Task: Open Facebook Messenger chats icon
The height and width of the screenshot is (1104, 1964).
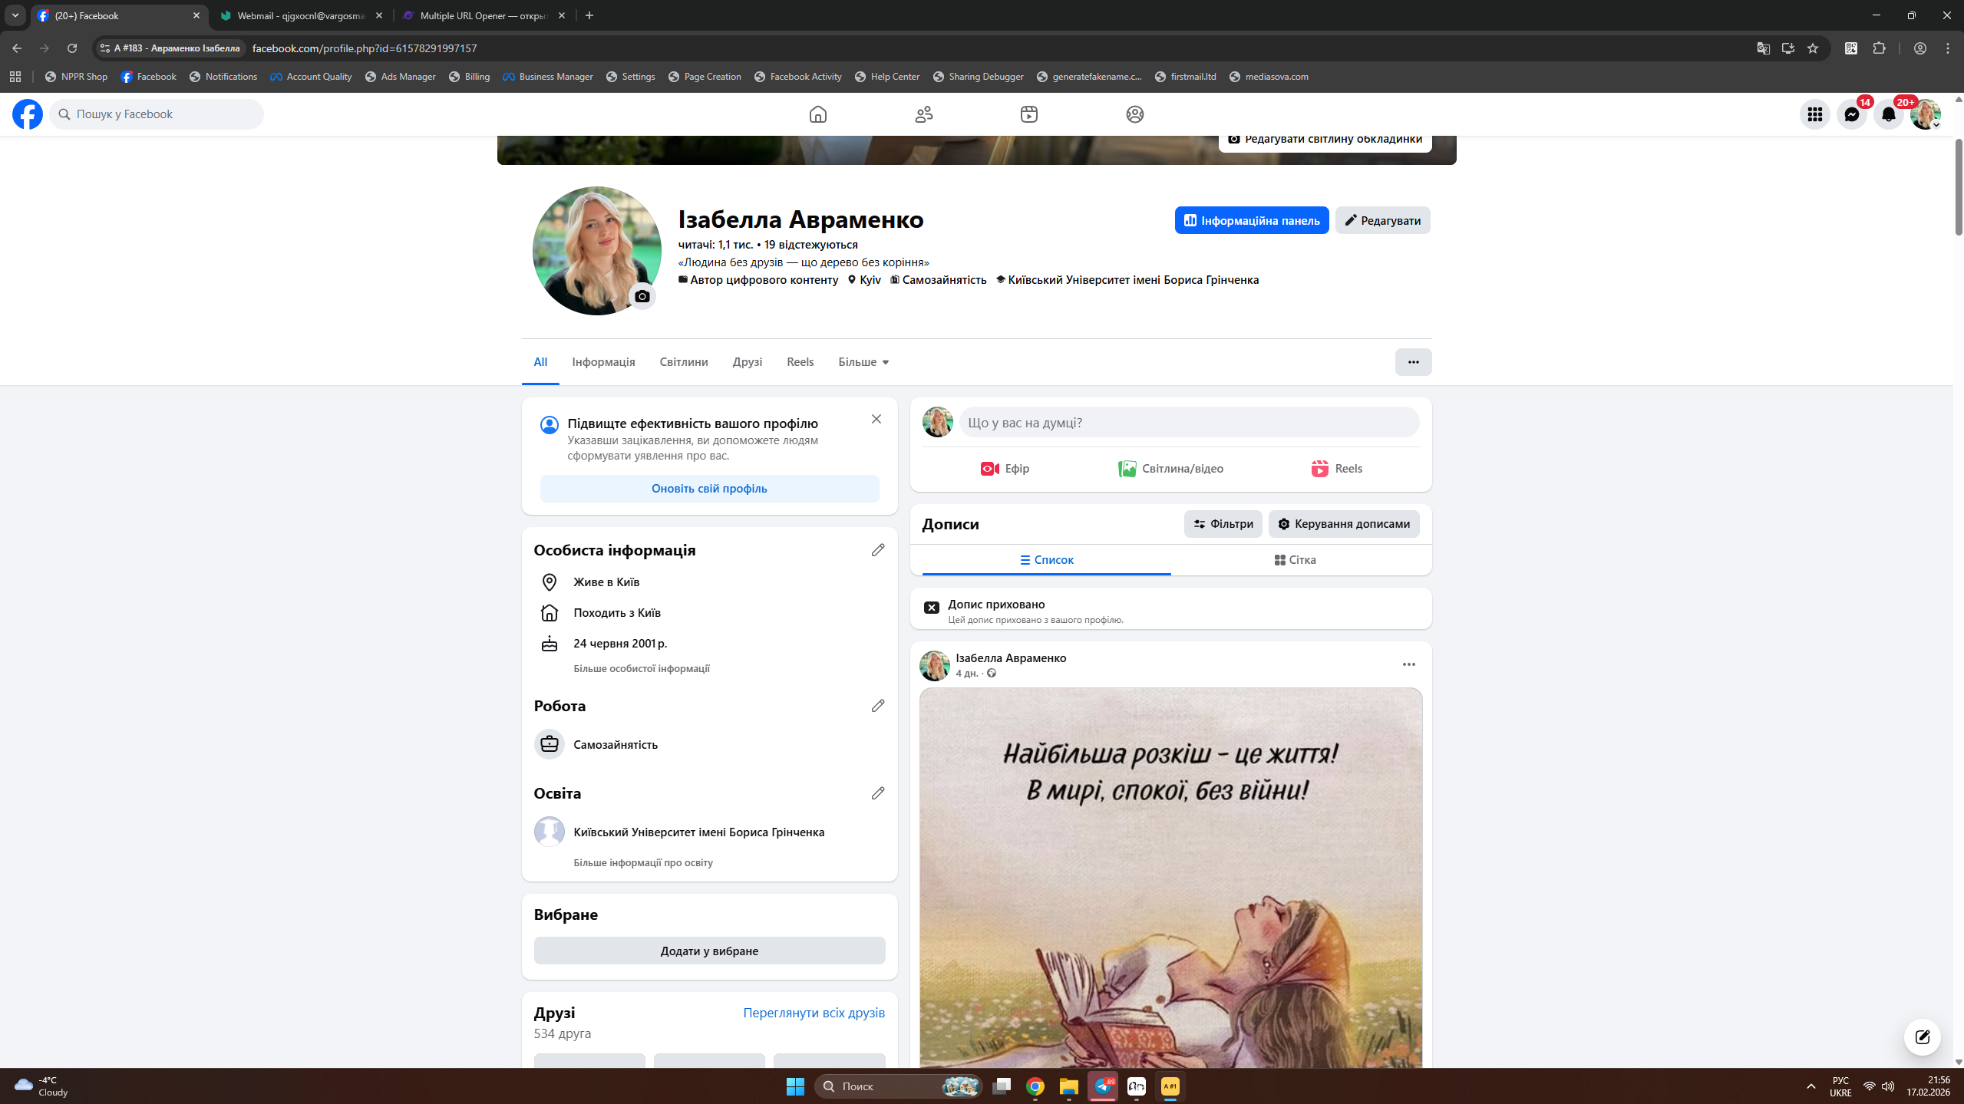Action: [x=1851, y=114]
